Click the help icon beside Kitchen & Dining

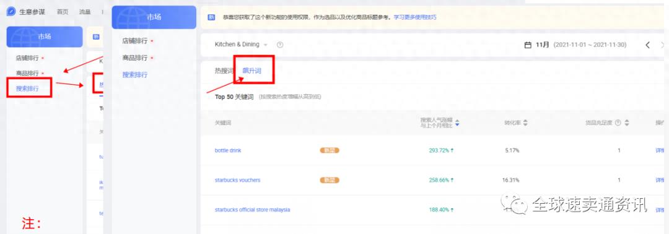point(280,45)
